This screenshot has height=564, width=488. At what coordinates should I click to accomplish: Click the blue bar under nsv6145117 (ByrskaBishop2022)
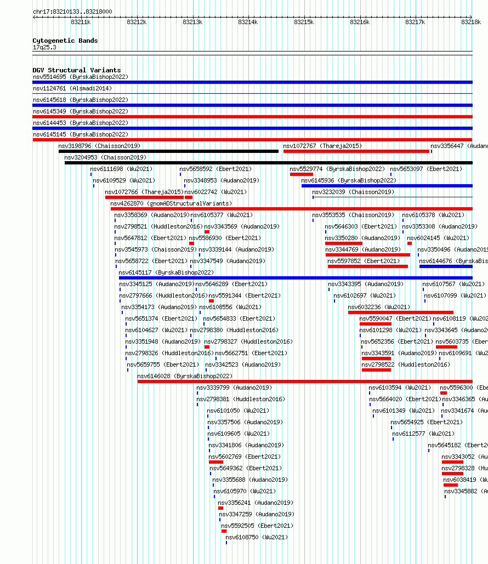click(296, 278)
